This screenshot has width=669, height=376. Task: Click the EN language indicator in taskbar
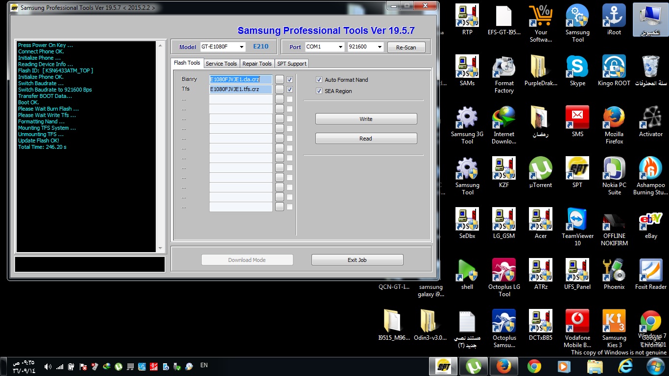coord(204,365)
